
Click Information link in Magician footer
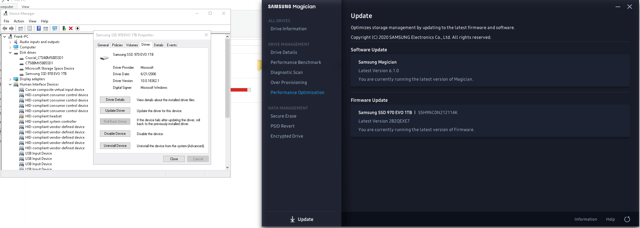(x=586, y=219)
